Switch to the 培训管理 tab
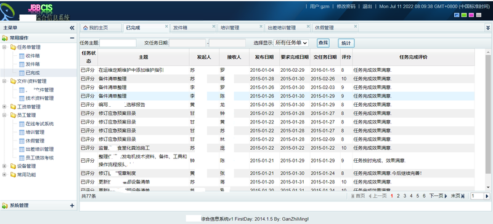493x224 pixels. [240, 28]
